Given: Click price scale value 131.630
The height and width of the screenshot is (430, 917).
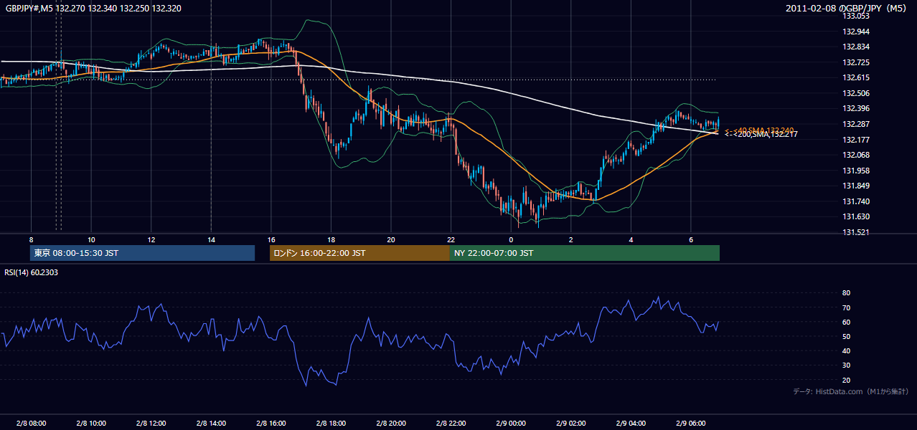Looking at the screenshot, I should [x=856, y=216].
